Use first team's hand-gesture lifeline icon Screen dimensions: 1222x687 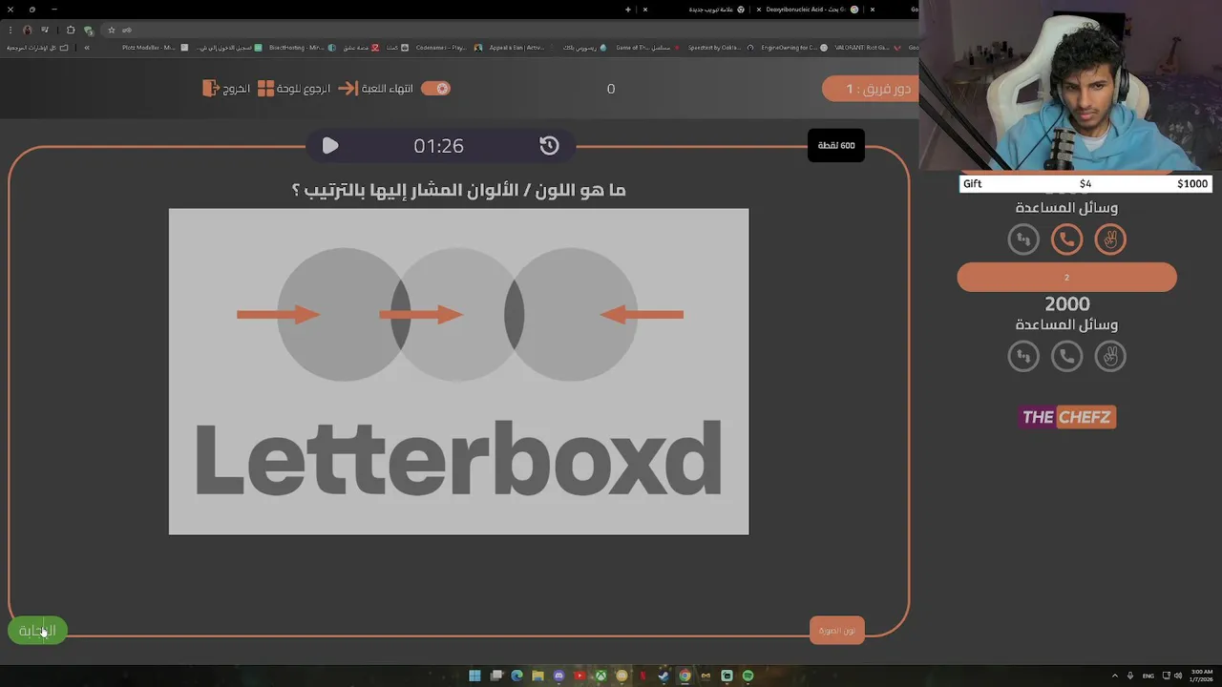pos(1110,239)
